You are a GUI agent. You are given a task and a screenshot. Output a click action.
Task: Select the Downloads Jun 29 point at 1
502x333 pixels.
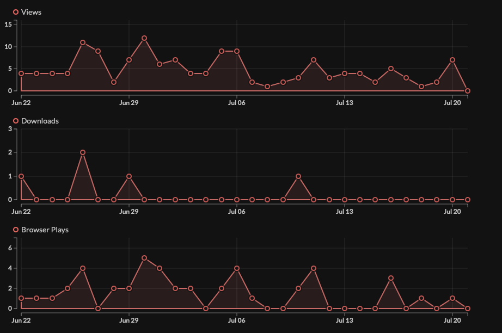click(x=129, y=176)
